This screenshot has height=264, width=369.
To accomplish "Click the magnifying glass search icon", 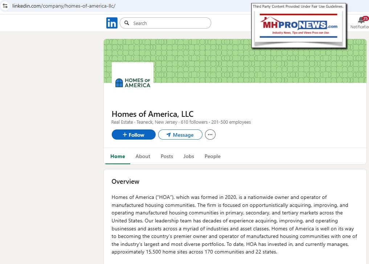I will 127,23.
